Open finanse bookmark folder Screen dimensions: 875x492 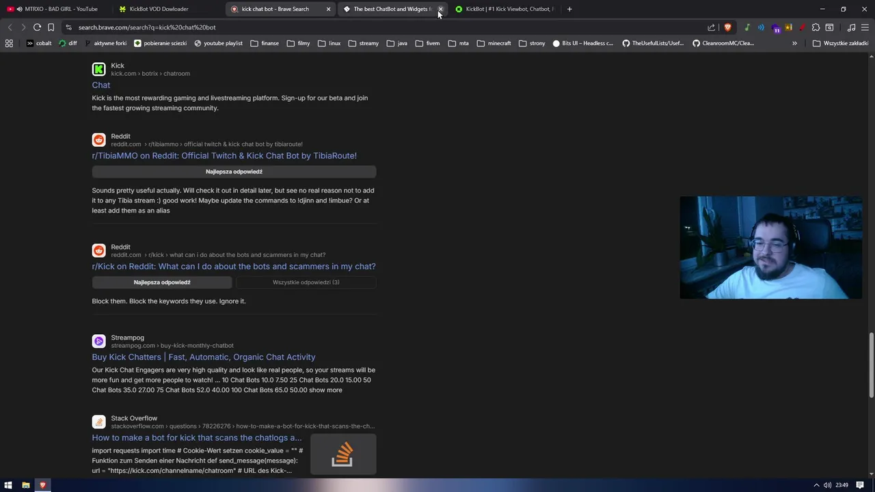265,43
